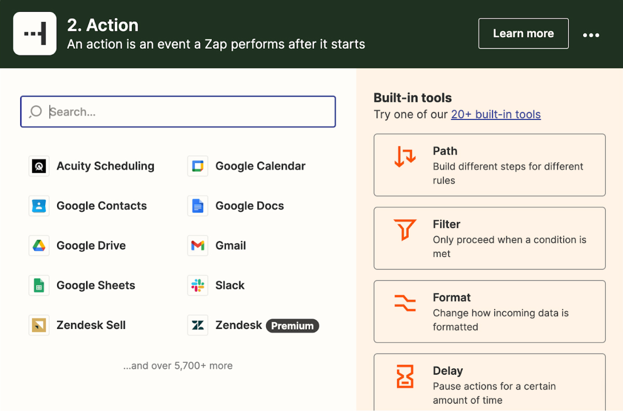Select the Slack app icon

(198, 285)
